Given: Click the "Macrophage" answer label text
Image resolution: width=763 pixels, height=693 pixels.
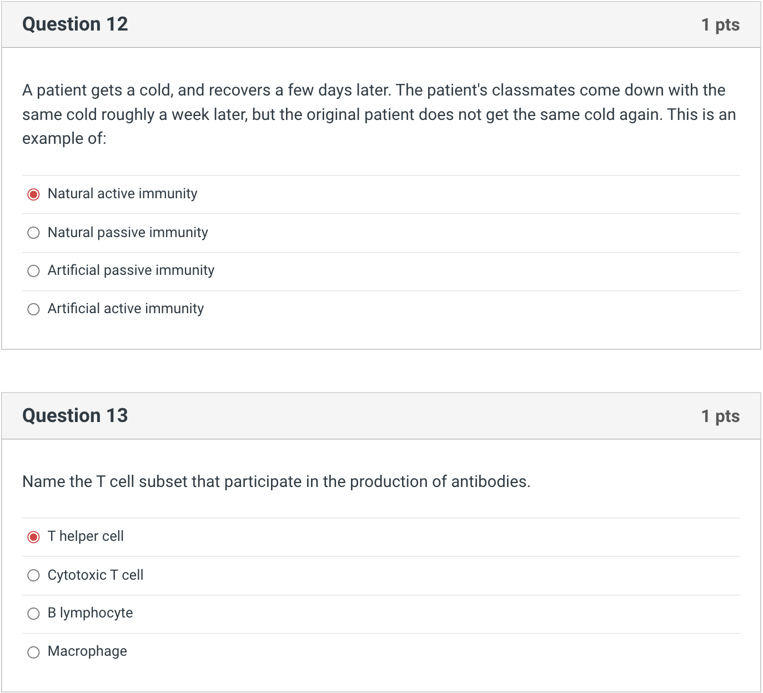Looking at the screenshot, I should point(87,651).
